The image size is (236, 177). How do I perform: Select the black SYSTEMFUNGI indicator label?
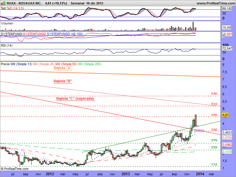[12, 34]
